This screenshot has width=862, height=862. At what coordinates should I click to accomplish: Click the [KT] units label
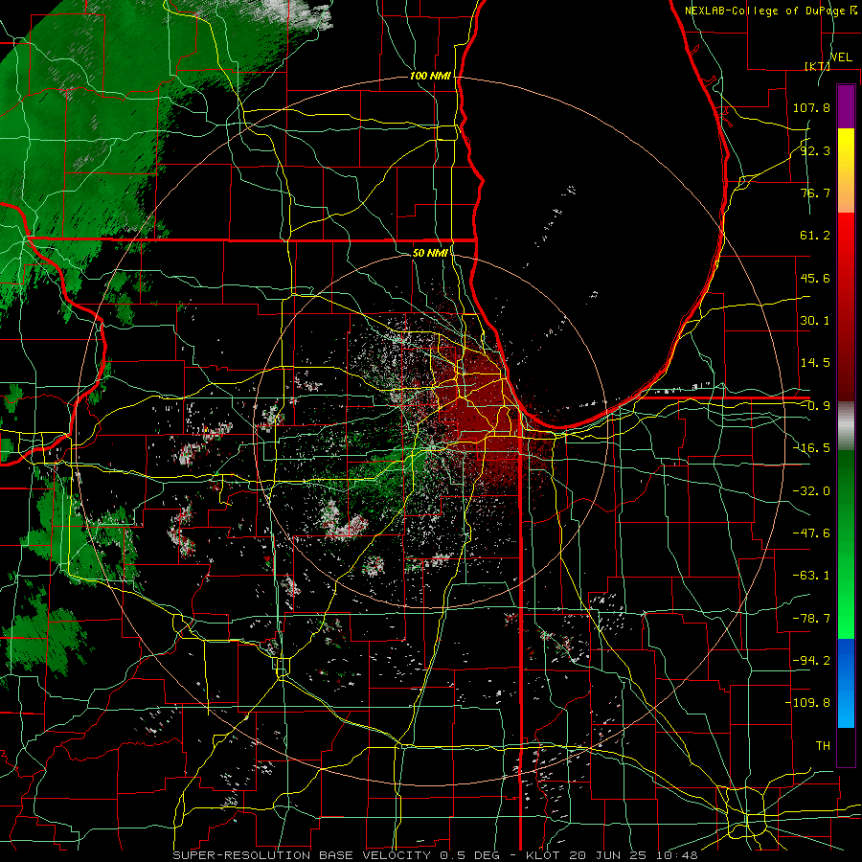(817, 66)
